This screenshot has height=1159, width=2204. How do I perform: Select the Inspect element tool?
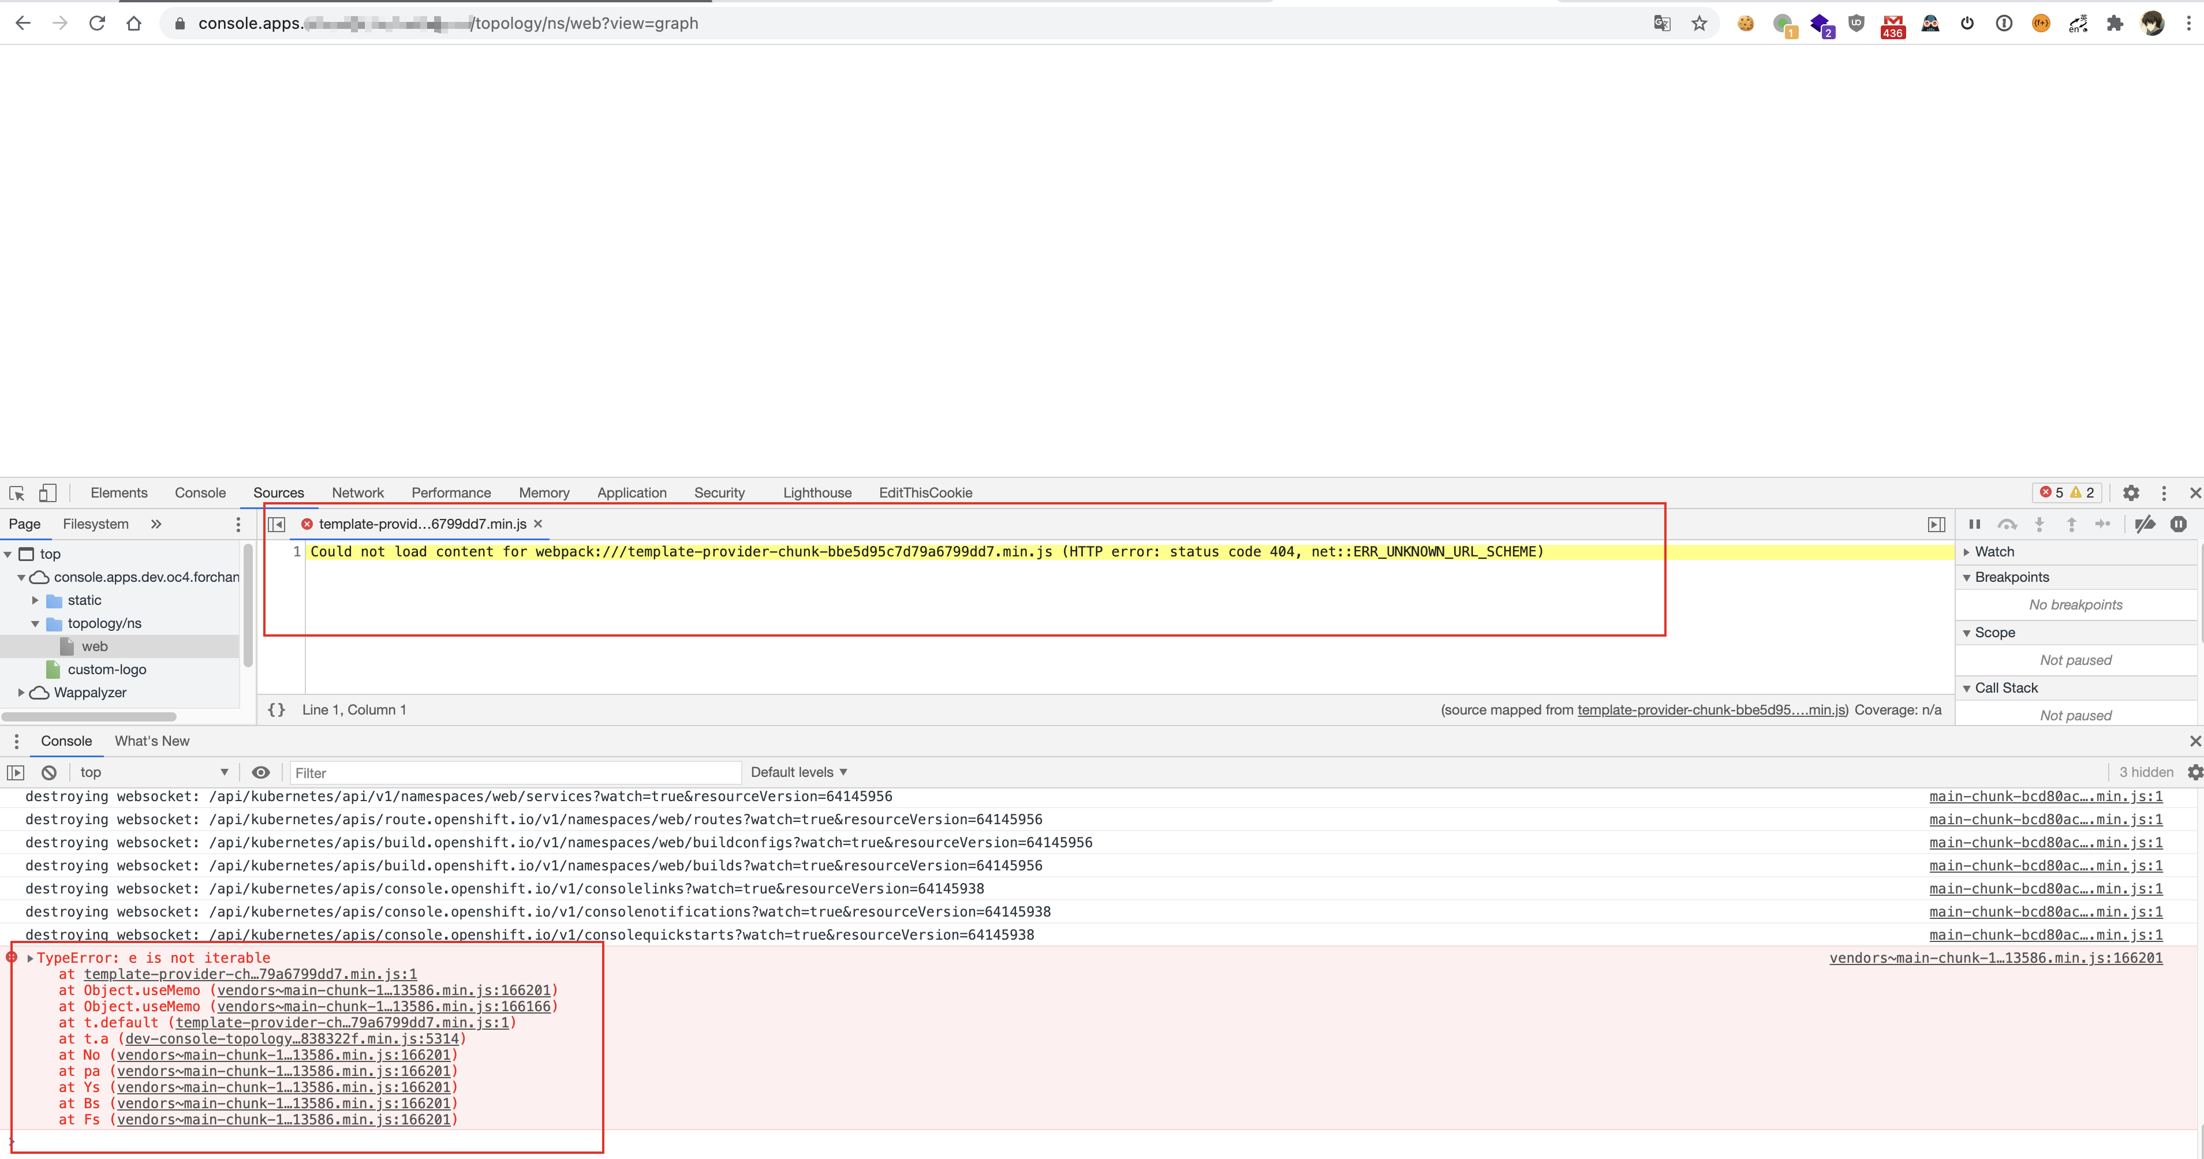pos(16,493)
